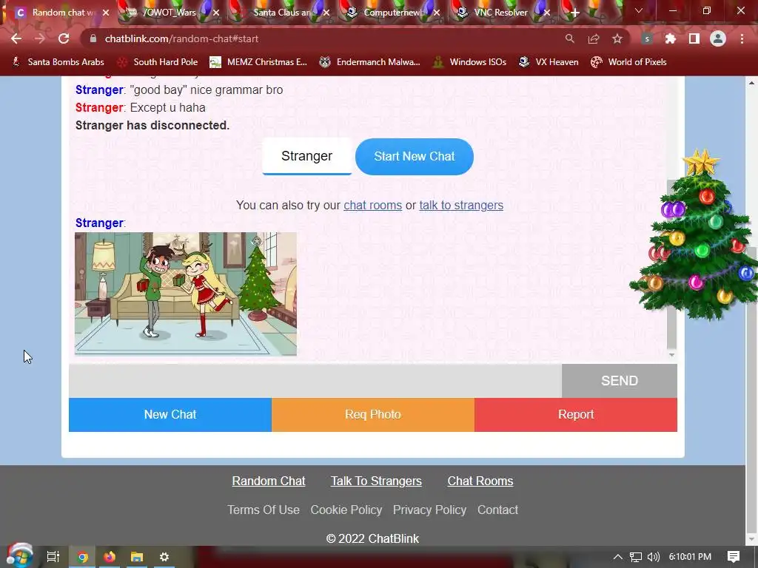Viewport: 758px width, 568px height.
Task: Open Firefox from the taskbar
Action: click(x=110, y=557)
